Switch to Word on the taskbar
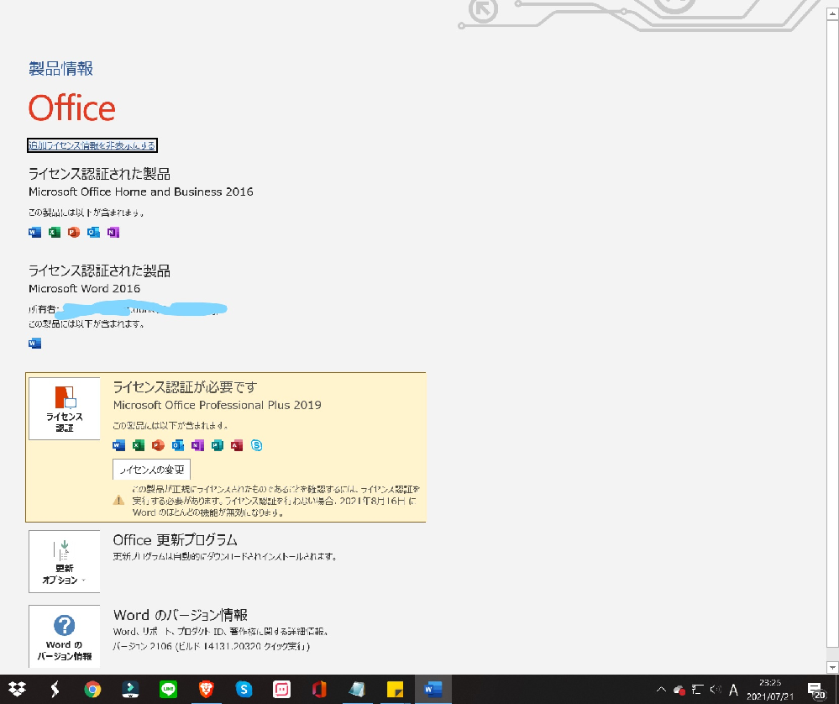Viewport: 839px width, 704px height. point(433,690)
